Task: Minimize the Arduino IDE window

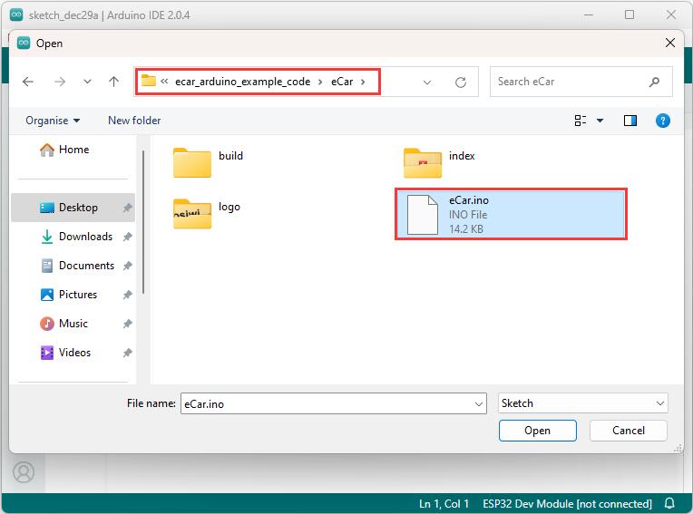Action: click(589, 15)
